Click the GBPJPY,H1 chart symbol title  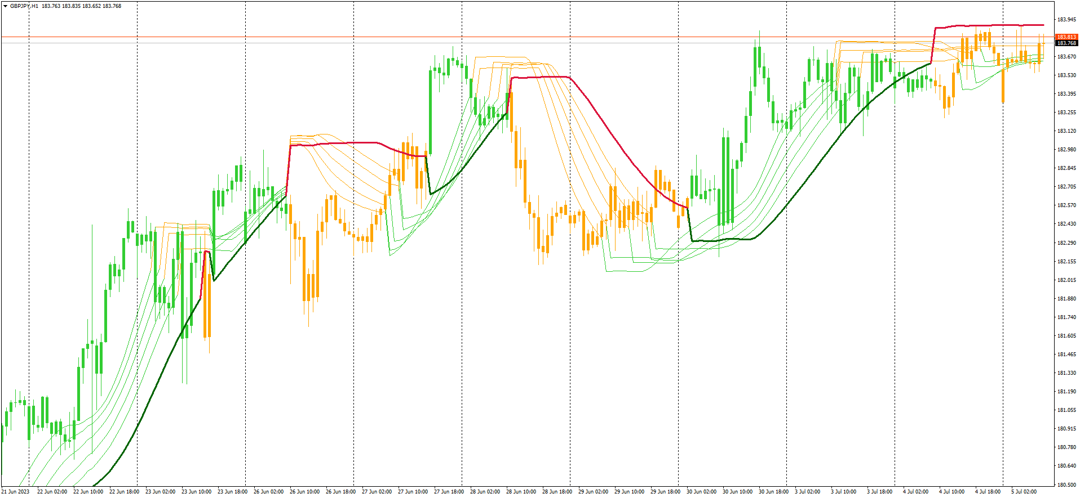[24, 6]
